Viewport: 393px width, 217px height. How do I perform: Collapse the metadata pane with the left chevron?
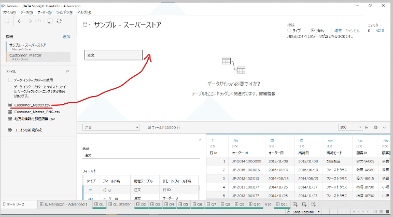point(200,140)
